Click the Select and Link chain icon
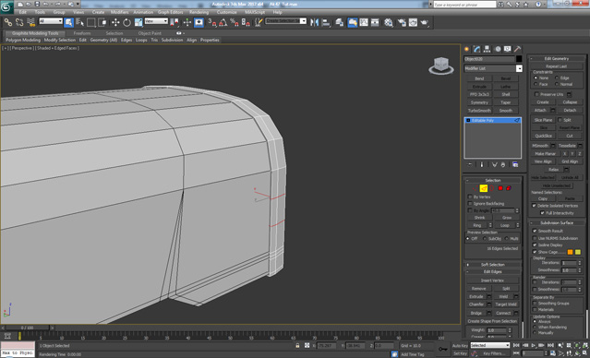 [8, 22]
